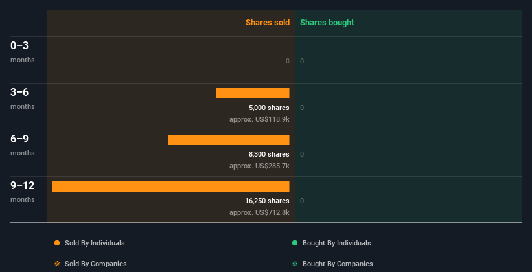Click the 8,300 shares label

pos(269,154)
